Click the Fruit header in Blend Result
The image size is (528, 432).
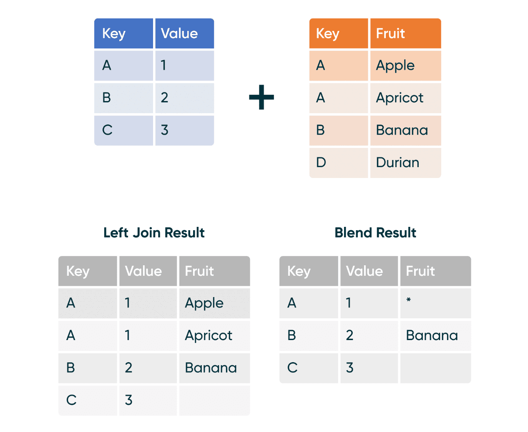(x=435, y=271)
